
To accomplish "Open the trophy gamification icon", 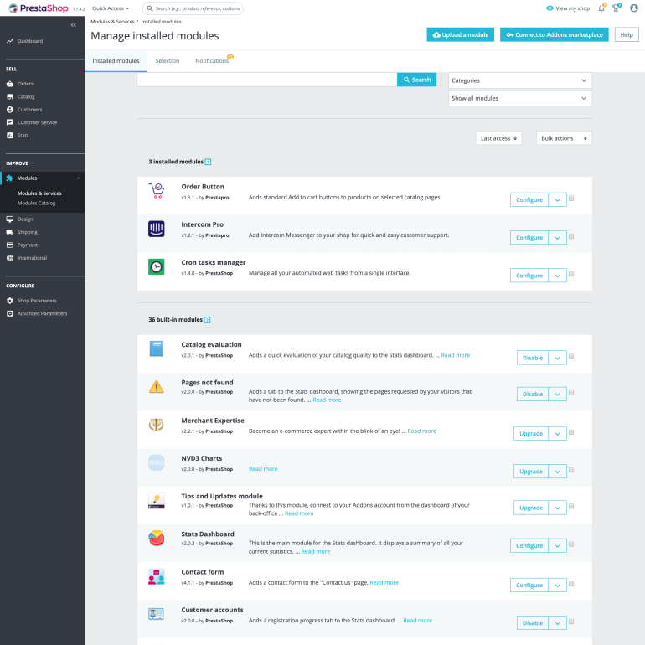I will click(616, 8).
